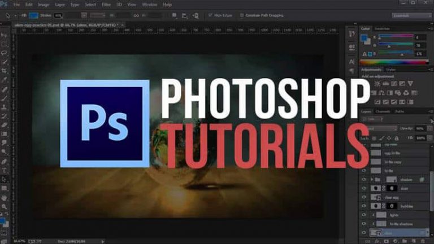The width and height of the screenshot is (434, 244).
Task: Select the Hand tool
Action: tap(4, 198)
